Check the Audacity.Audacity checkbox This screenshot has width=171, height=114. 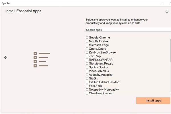coord(87,75)
